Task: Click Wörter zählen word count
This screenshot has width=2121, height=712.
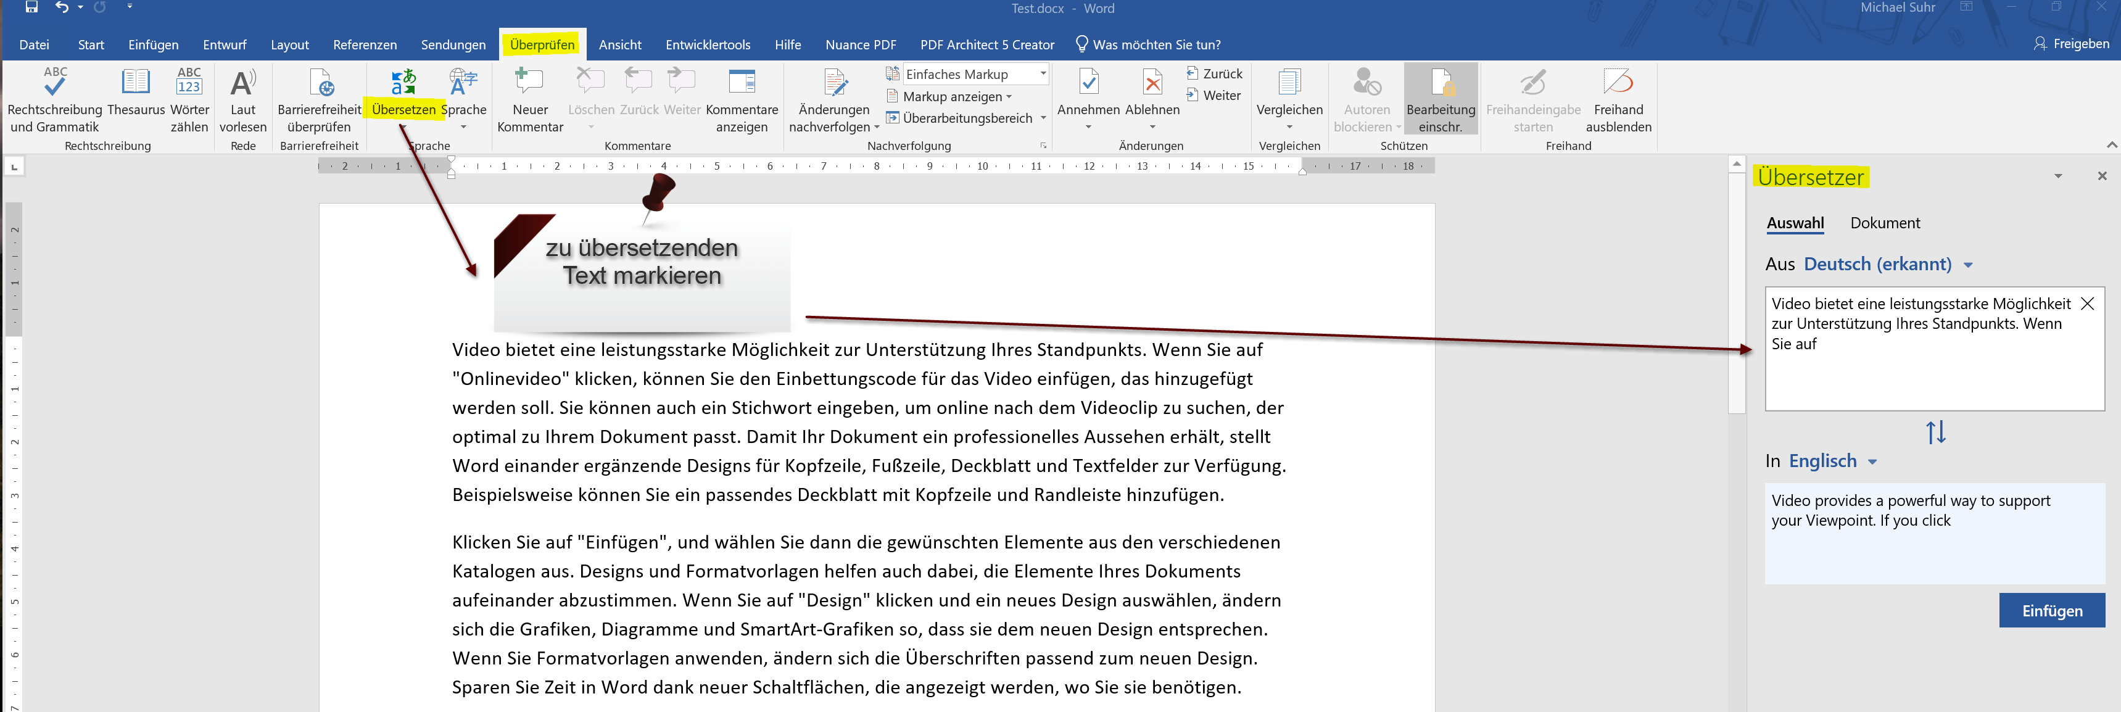Action: tap(189, 101)
